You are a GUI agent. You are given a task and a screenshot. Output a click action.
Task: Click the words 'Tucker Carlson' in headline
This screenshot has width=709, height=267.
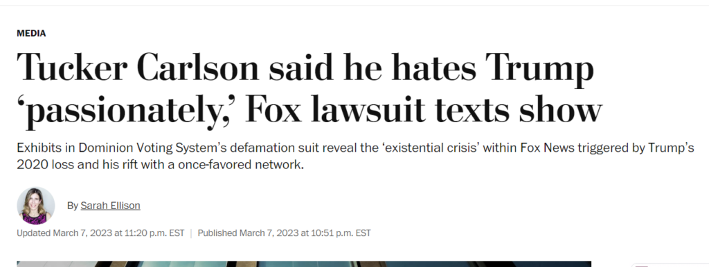138,67
